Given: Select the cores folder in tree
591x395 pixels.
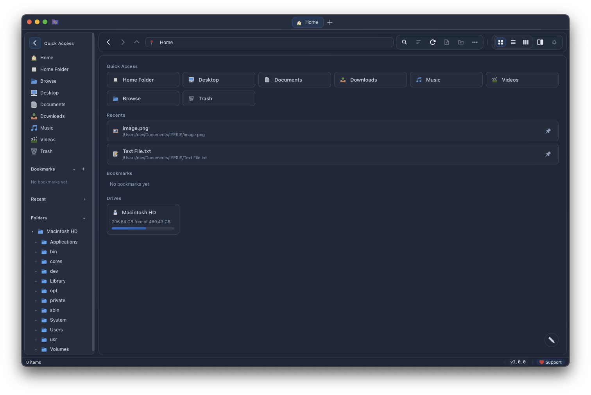Looking at the screenshot, I should pyautogui.click(x=56, y=262).
